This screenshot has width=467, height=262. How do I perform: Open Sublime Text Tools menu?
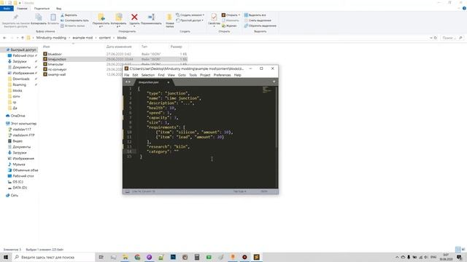point(193,75)
